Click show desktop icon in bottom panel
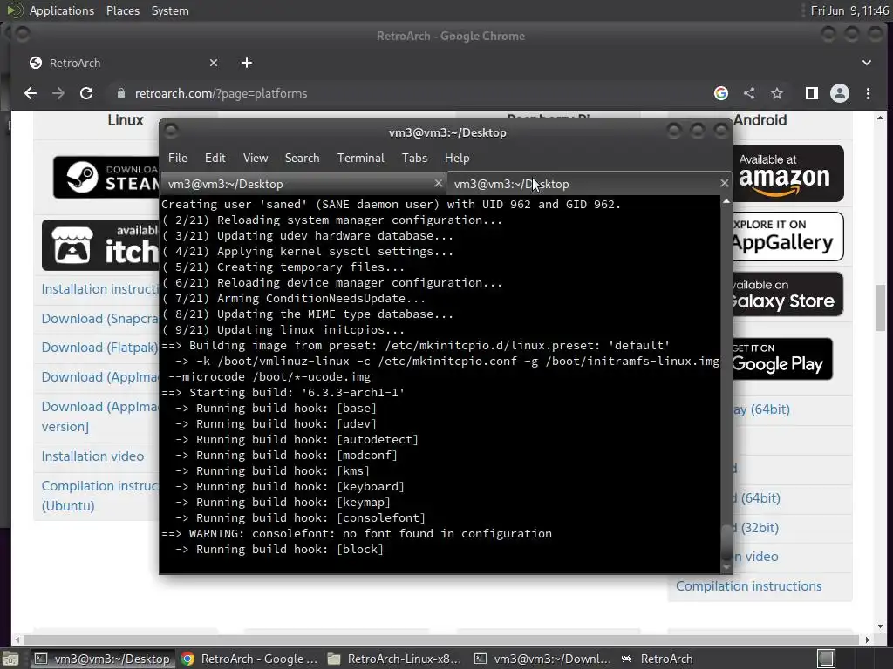Image resolution: width=893 pixels, height=669 pixels. pyautogui.click(x=9, y=659)
